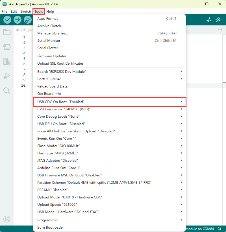Open the Serial Plotter toolbar icon
This screenshot has height=232, width=226.
[209, 20]
